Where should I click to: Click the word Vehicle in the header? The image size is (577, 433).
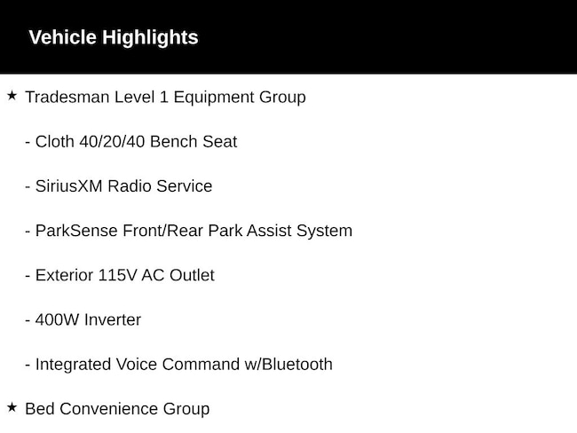tap(62, 37)
